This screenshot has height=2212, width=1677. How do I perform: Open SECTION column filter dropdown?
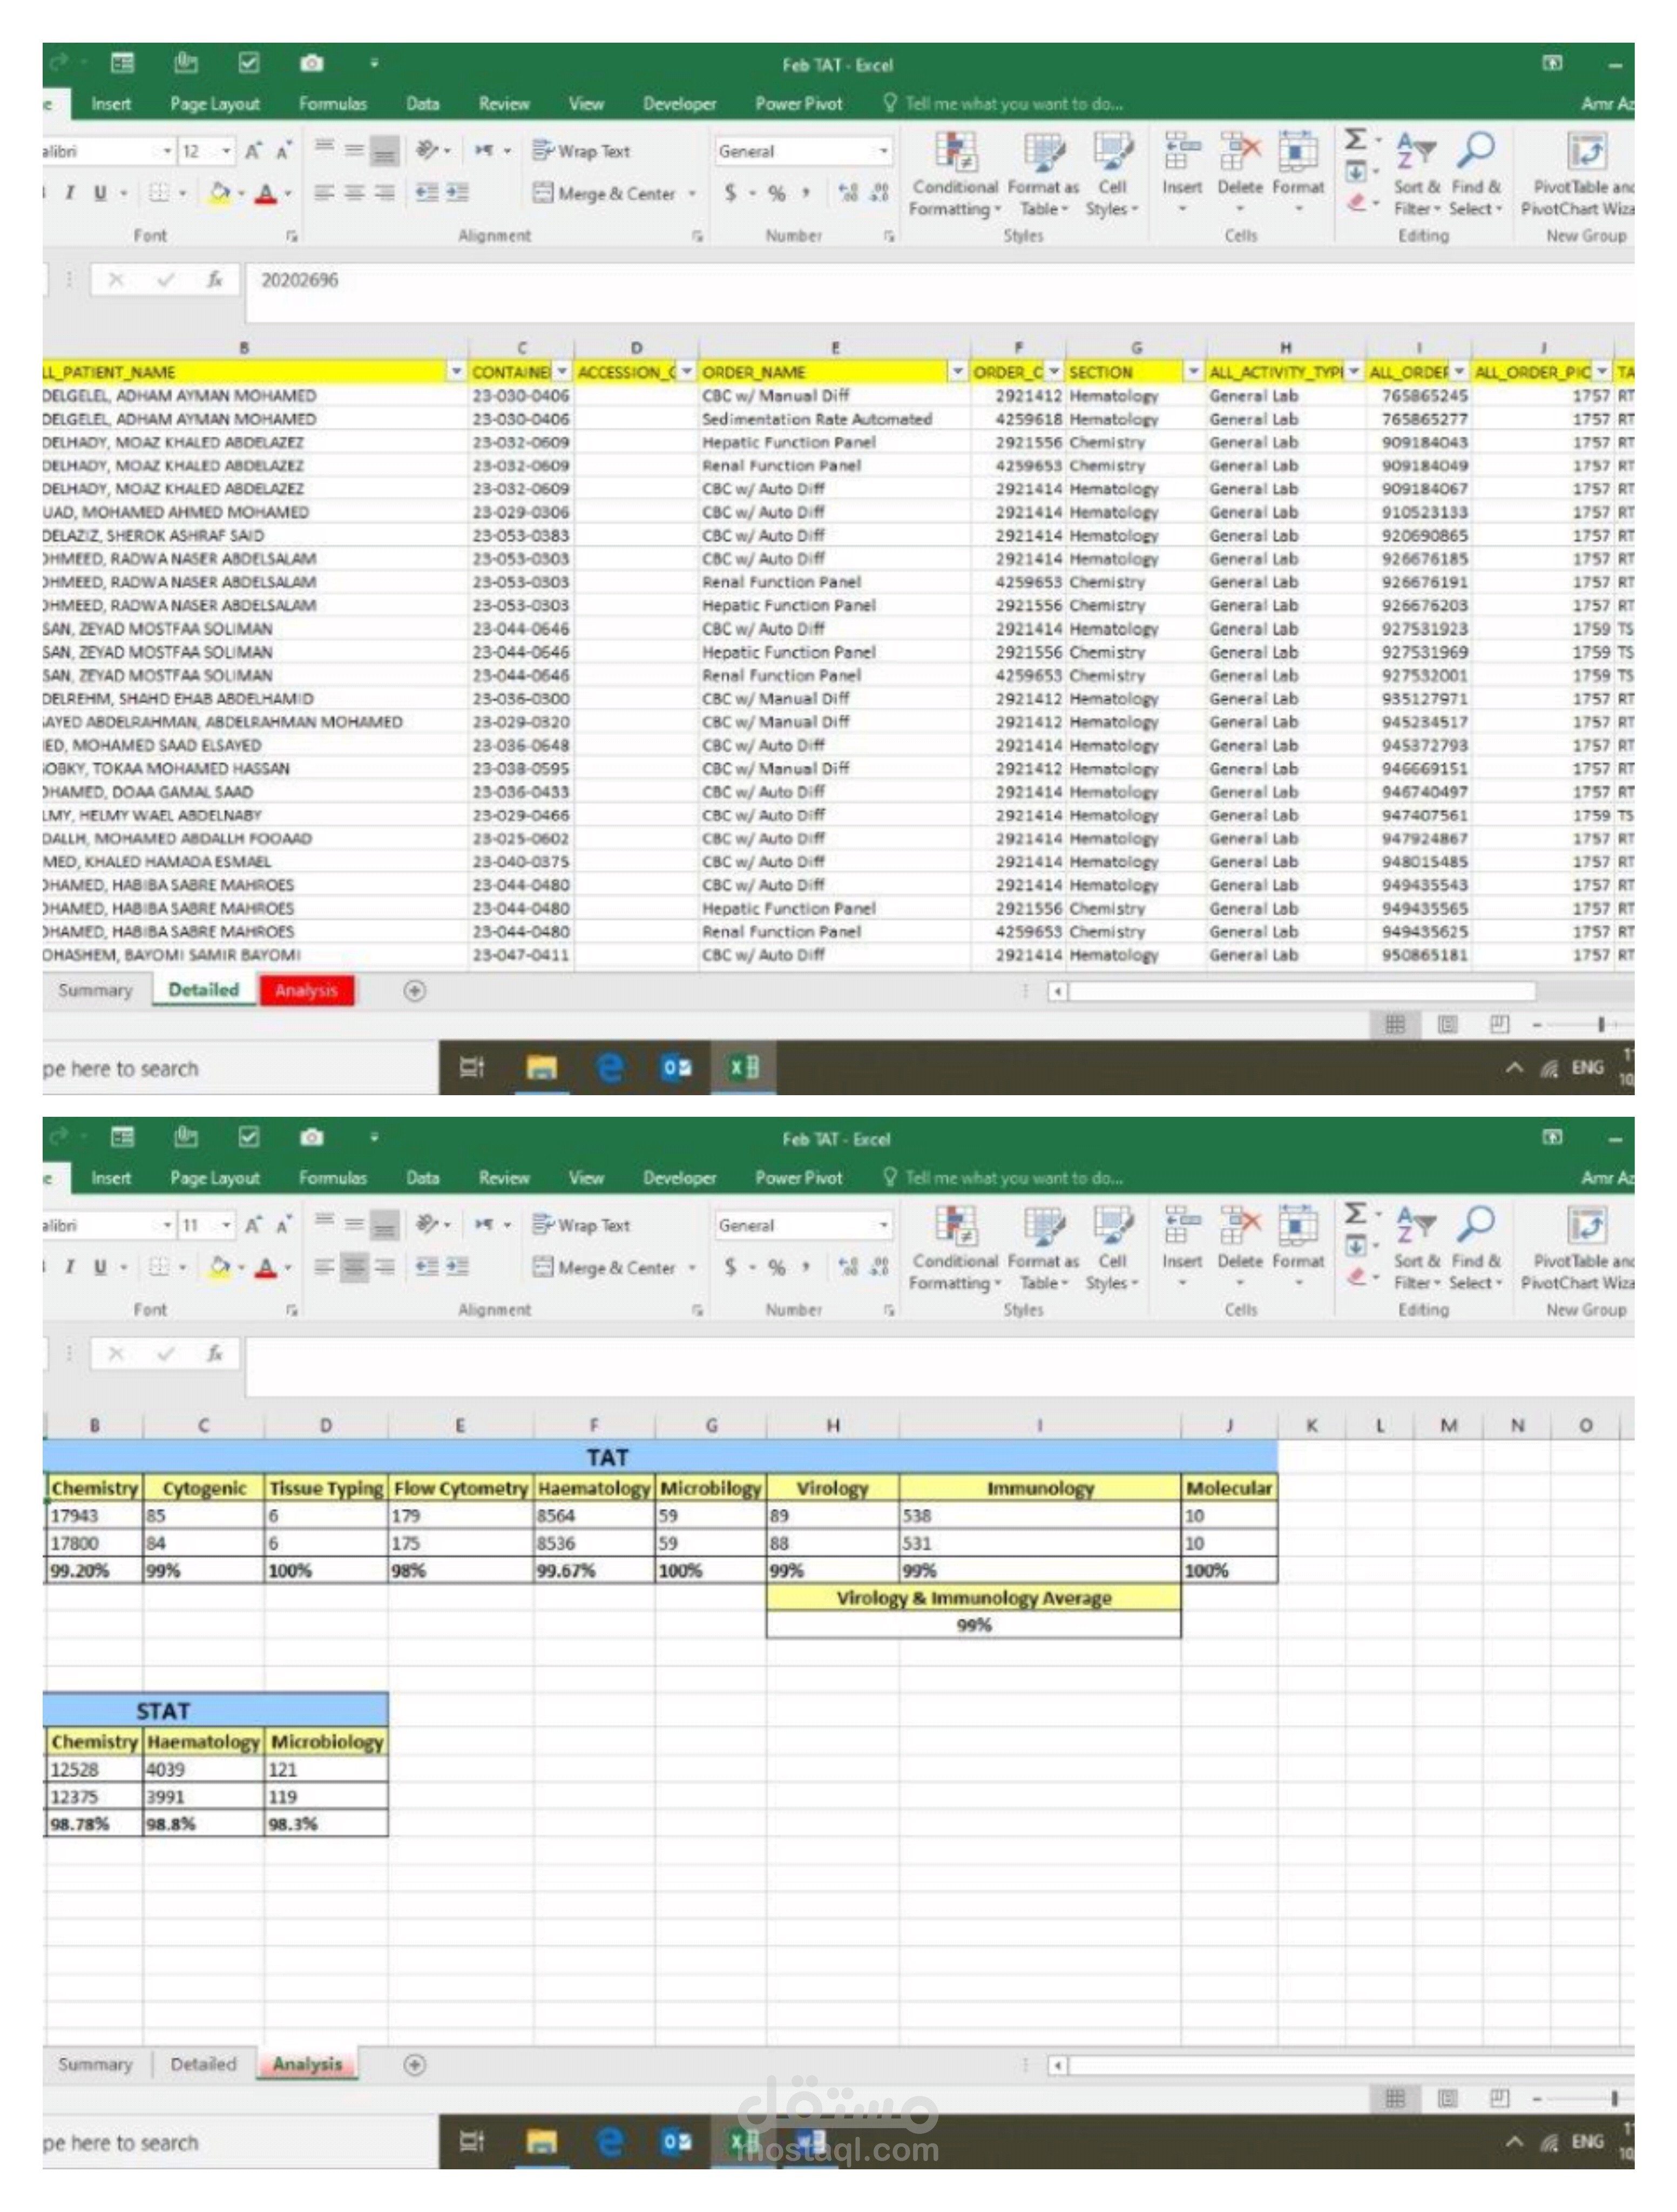click(x=1192, y=372)
